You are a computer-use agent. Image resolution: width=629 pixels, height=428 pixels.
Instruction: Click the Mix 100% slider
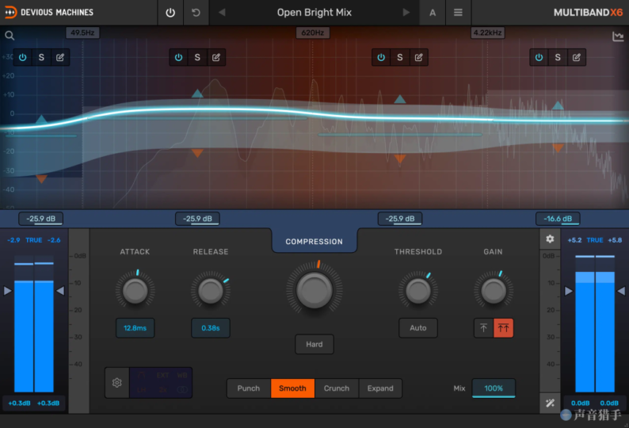[x=494, y=388]
